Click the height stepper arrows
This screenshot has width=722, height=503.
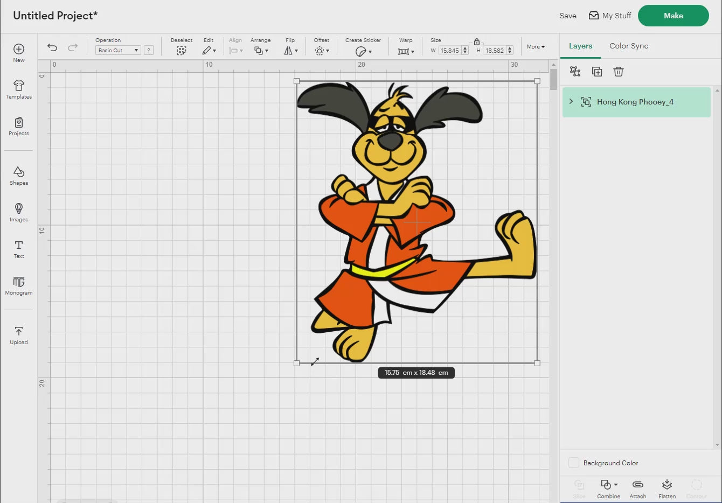[x=510, y=51]
